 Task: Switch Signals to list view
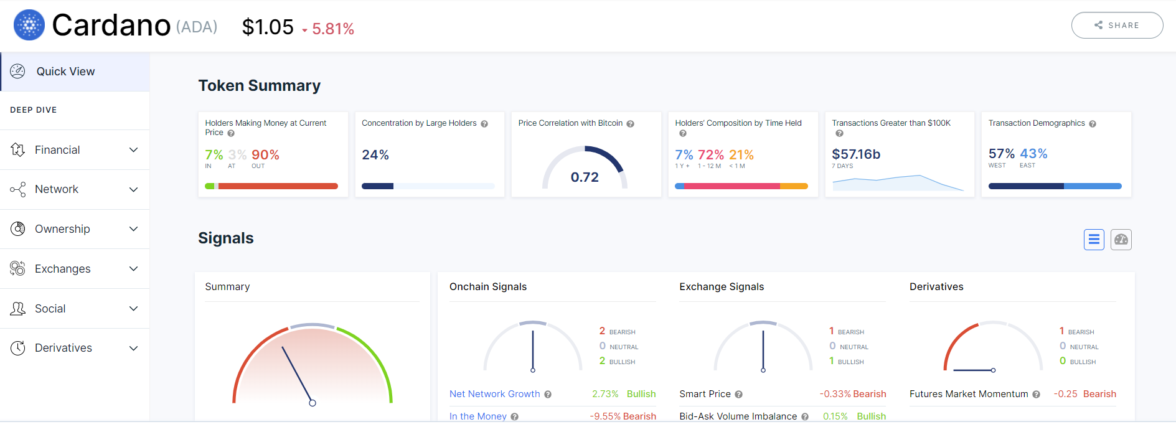click(1094, 240)
